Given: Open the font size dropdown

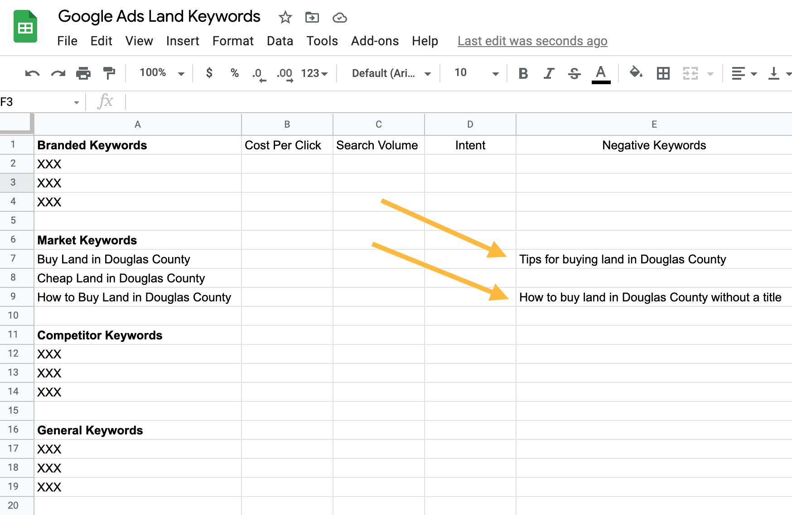Looking at the screenshot, I should [x=476, y=73].
